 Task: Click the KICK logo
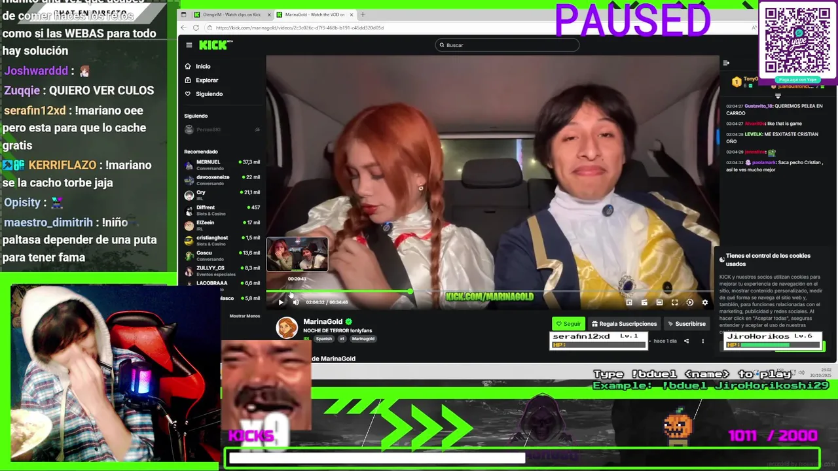(215, 45)
